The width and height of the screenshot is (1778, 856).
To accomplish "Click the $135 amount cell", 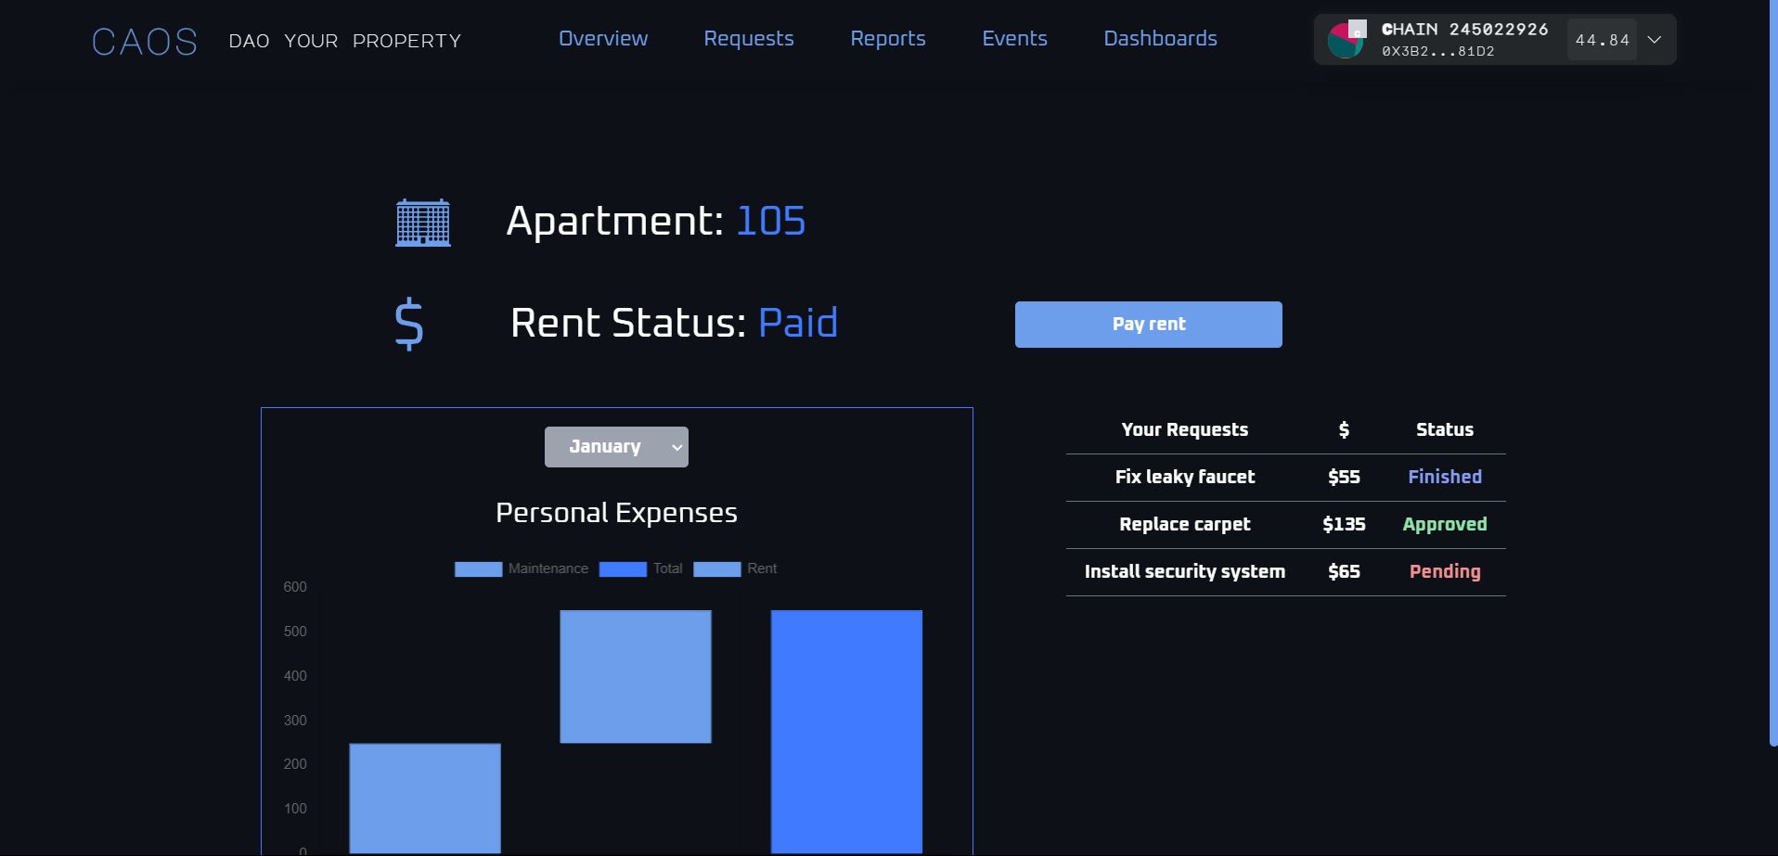I will (1344, 524).
